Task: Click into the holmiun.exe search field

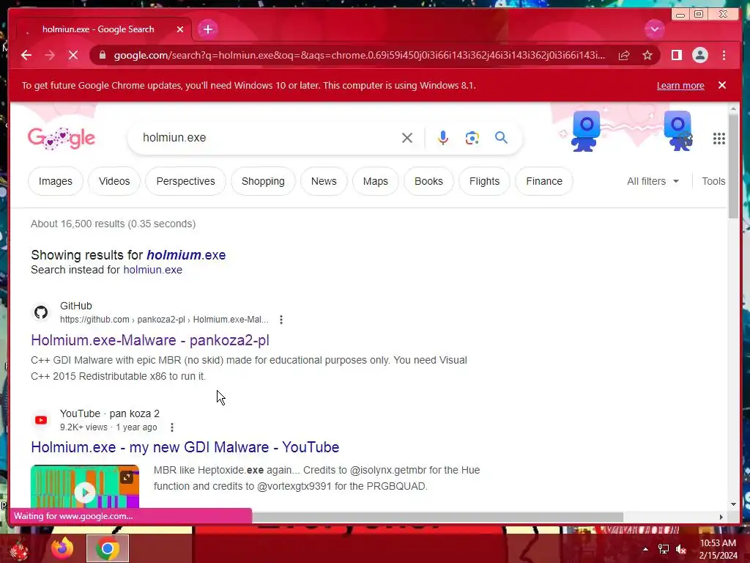Action: [268, 138]
